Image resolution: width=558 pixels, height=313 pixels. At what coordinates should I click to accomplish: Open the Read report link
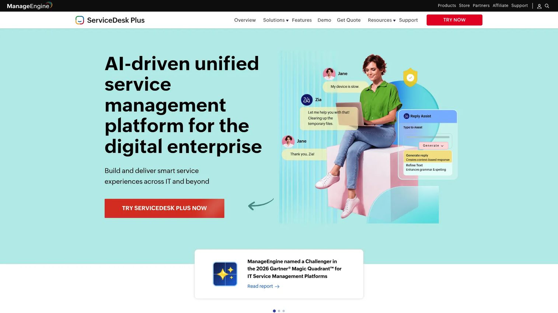click(264, 286)
